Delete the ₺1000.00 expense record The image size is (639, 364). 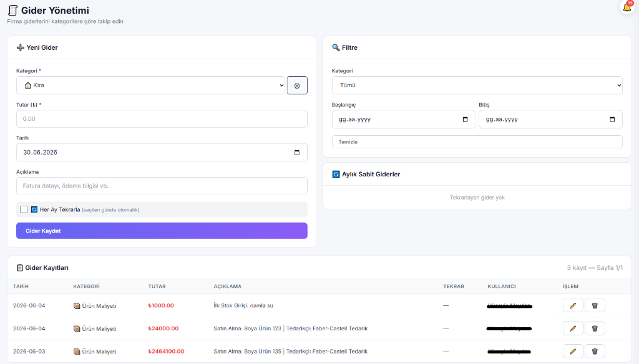(x=595, y=305)
